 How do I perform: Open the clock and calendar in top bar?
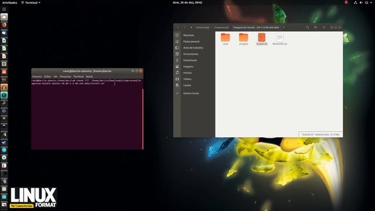(x=187, y=2)
